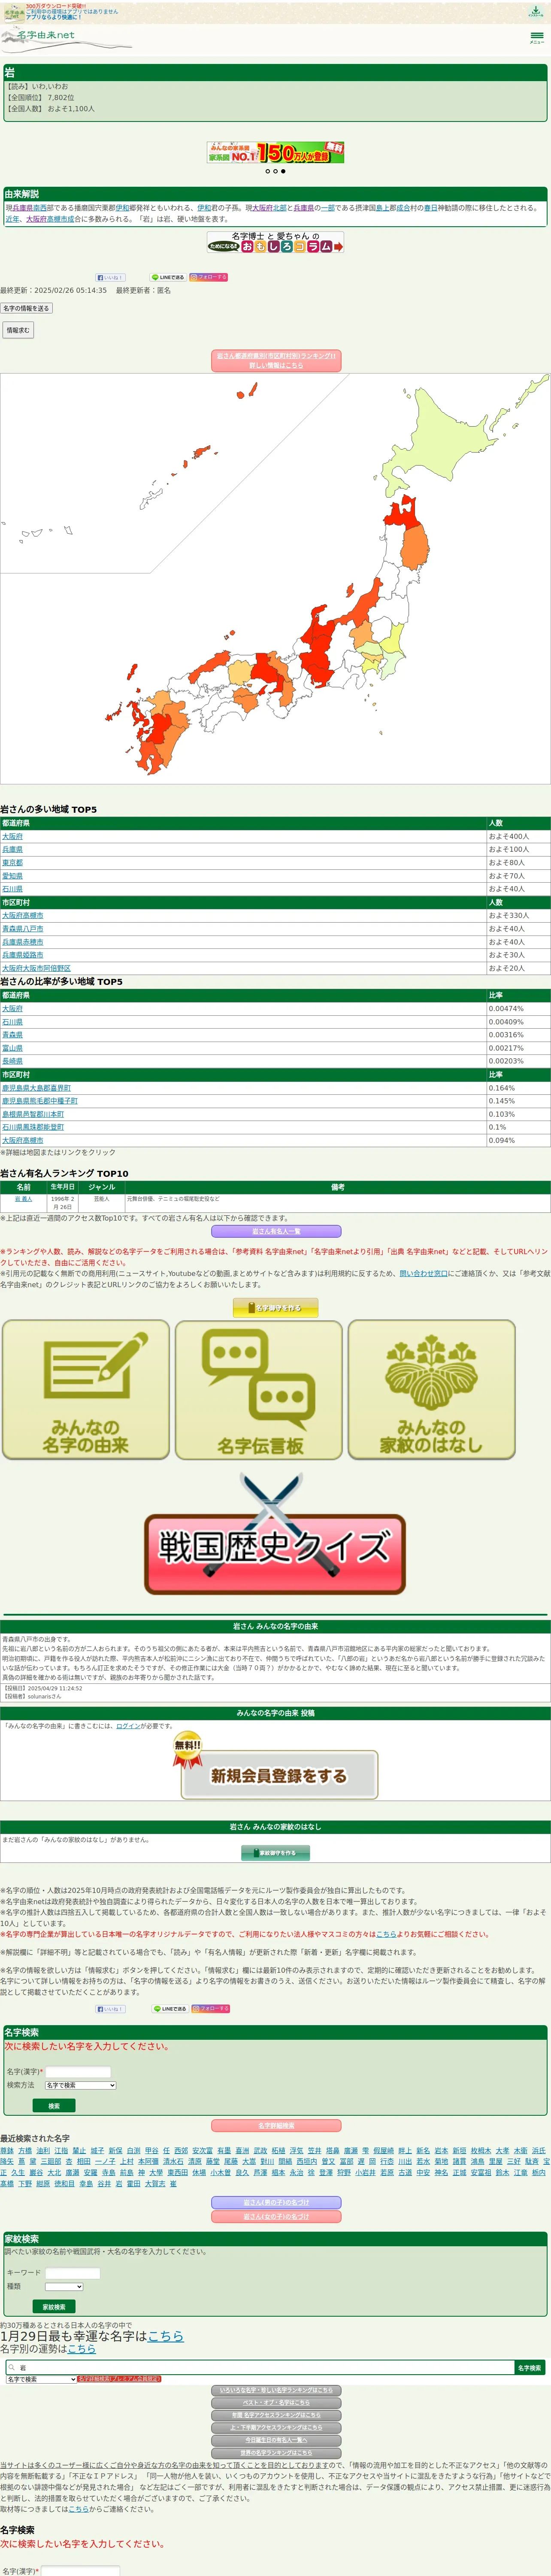
Task: Open the 島根県邑智郡川本町 link
Action: 33,1114
